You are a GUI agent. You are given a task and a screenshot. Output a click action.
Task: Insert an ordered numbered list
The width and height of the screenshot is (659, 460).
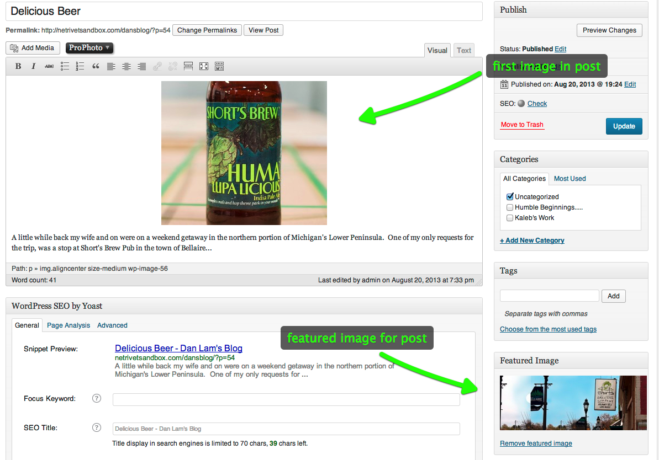tap(80, 66)
